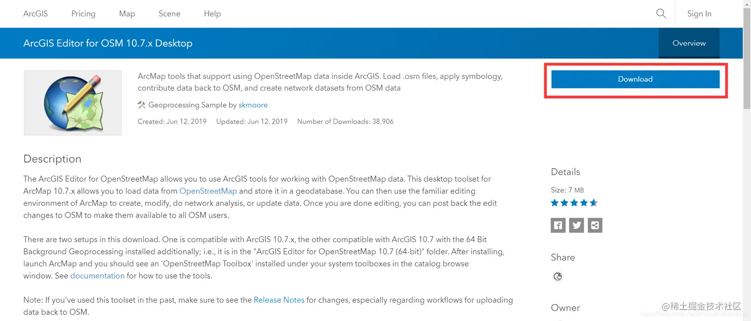Click the Geoprocessing Sample tools icon
751x321 pixels.
[x=141, y=105]
